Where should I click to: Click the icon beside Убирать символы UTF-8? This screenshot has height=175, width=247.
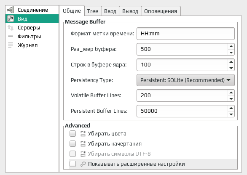point(83,154)
